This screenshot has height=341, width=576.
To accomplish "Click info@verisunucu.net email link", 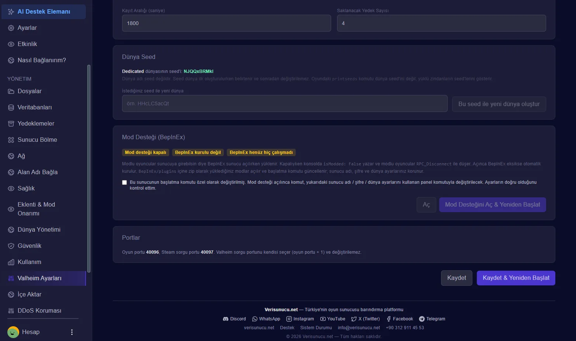I will point(359,328).
